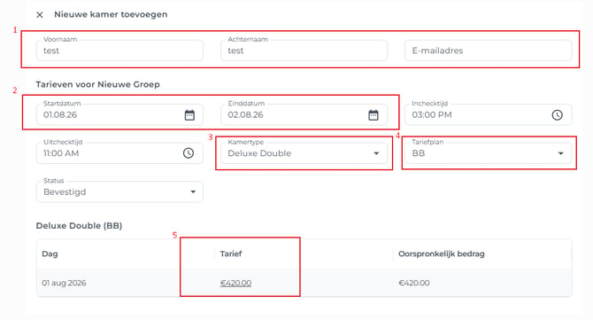Image resolution: width=593 pixels, height=320 pixels.
Task: Open the Inchecktijd clock picker icon
Action: tap(557, 114)
